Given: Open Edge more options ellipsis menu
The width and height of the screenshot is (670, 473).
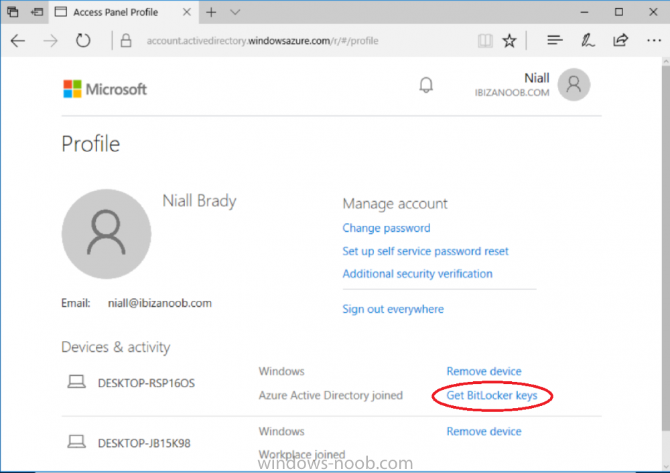Looking at the screenshot, I should pos(654,41).
